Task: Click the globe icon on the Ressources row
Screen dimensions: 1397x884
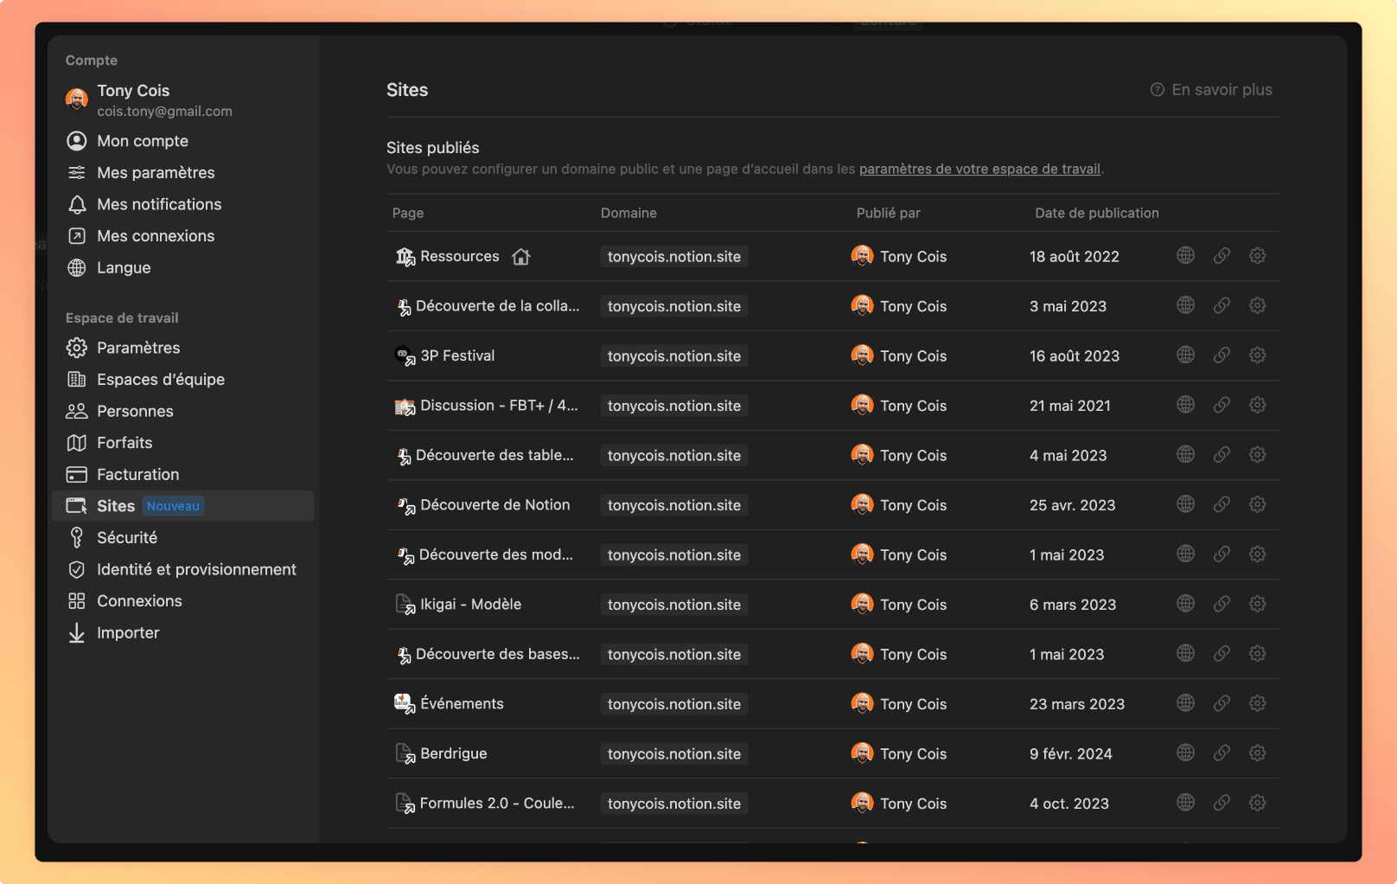Action: coord(1185,256)
